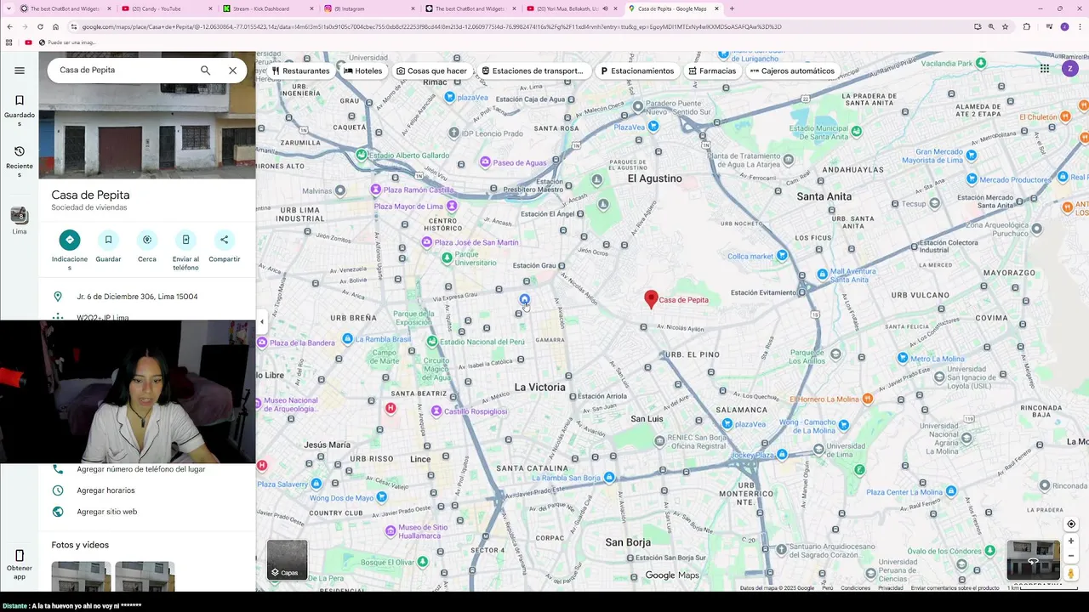Click the Guardar bookmark button
Viewport: 1089px width, 612px height.
[x=108, y=240]
